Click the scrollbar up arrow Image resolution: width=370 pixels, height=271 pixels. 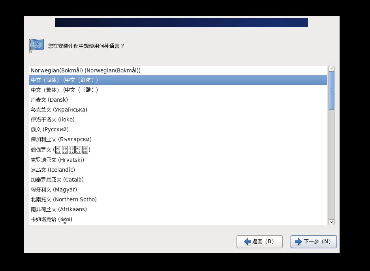[x=331, y=69]
